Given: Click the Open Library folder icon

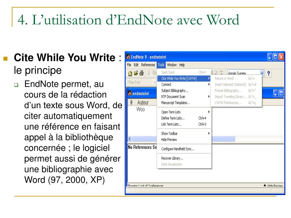Looking at the screenshot, I should [136, 73].
